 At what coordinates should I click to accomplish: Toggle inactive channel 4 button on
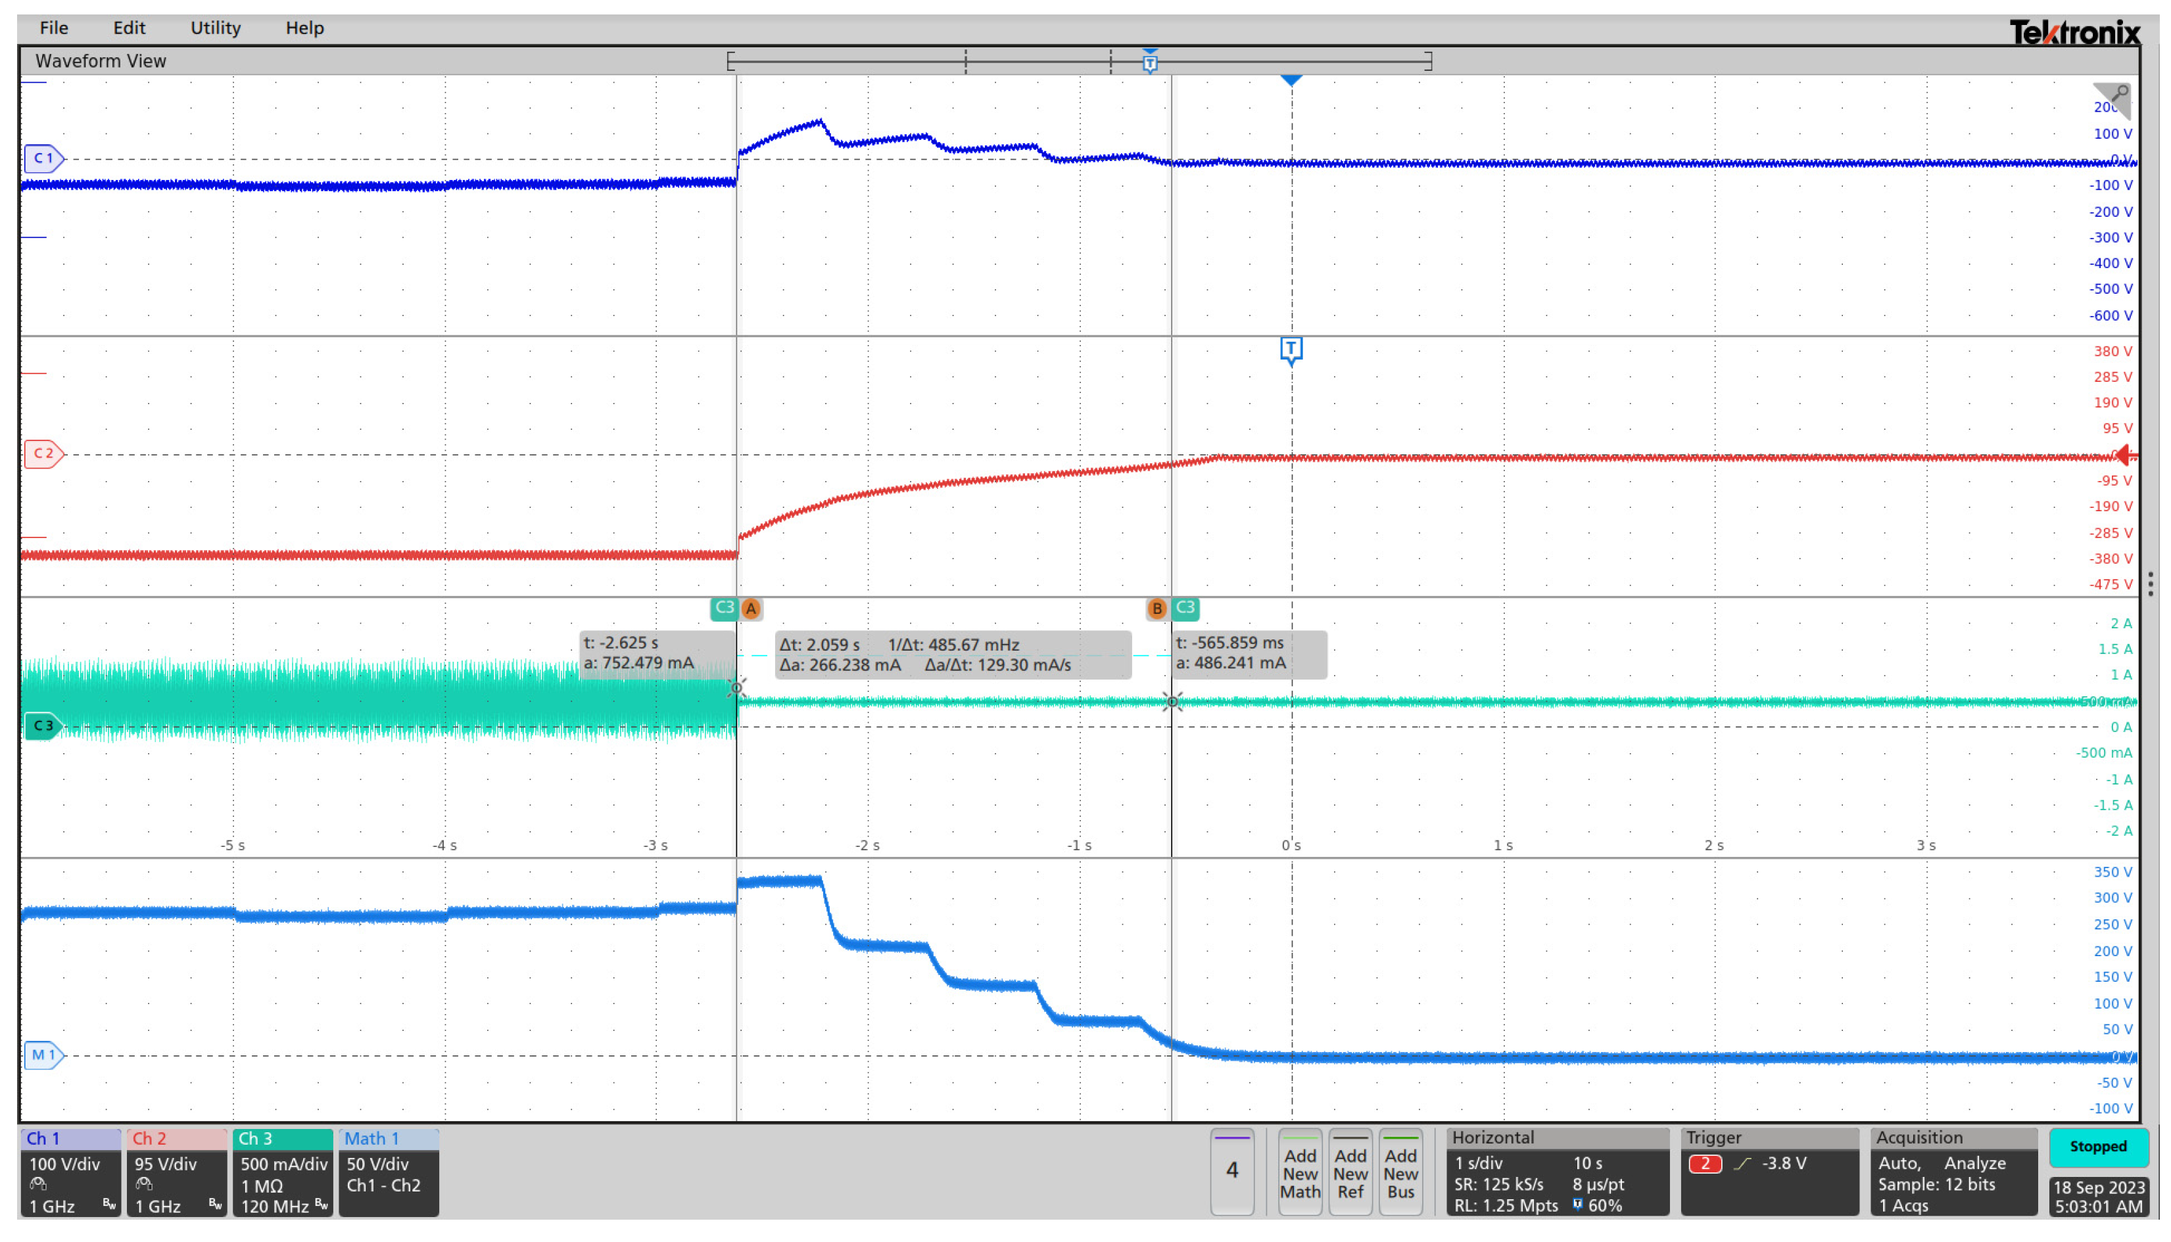pos(1232,1170)
